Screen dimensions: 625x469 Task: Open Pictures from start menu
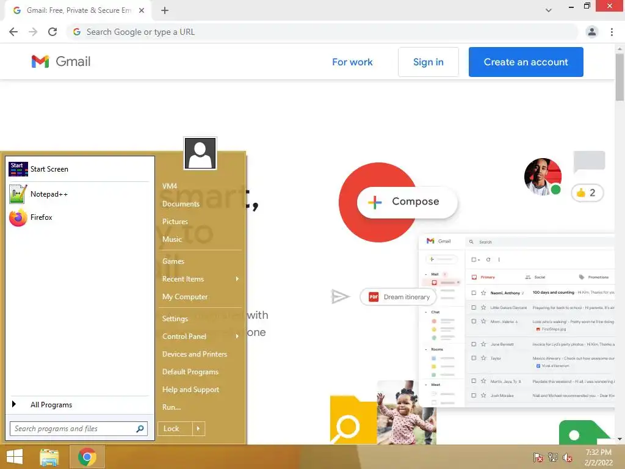tap(175, 221)
